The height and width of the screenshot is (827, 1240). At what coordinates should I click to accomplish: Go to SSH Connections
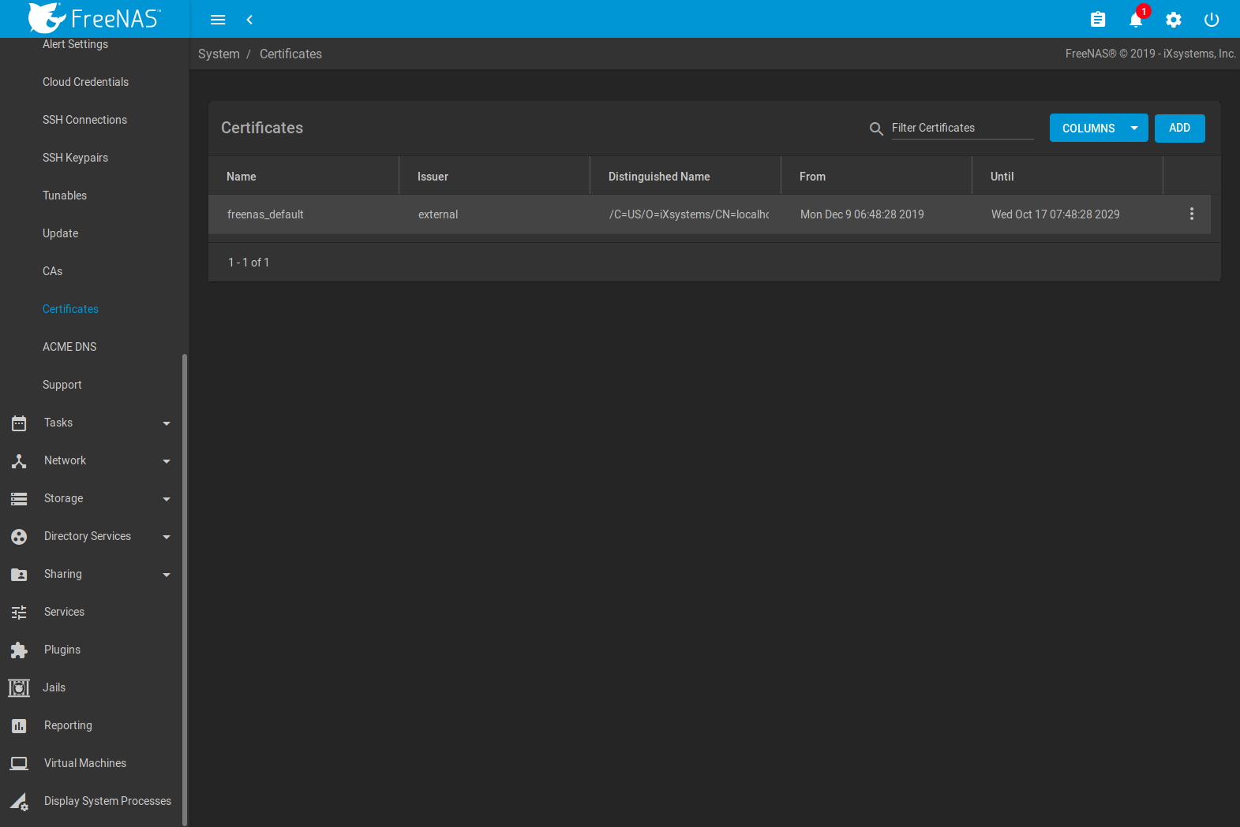tap(84, 120)
